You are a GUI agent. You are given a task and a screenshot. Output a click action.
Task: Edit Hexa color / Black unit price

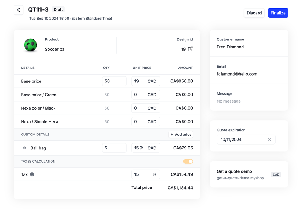[x=139, y=108]
